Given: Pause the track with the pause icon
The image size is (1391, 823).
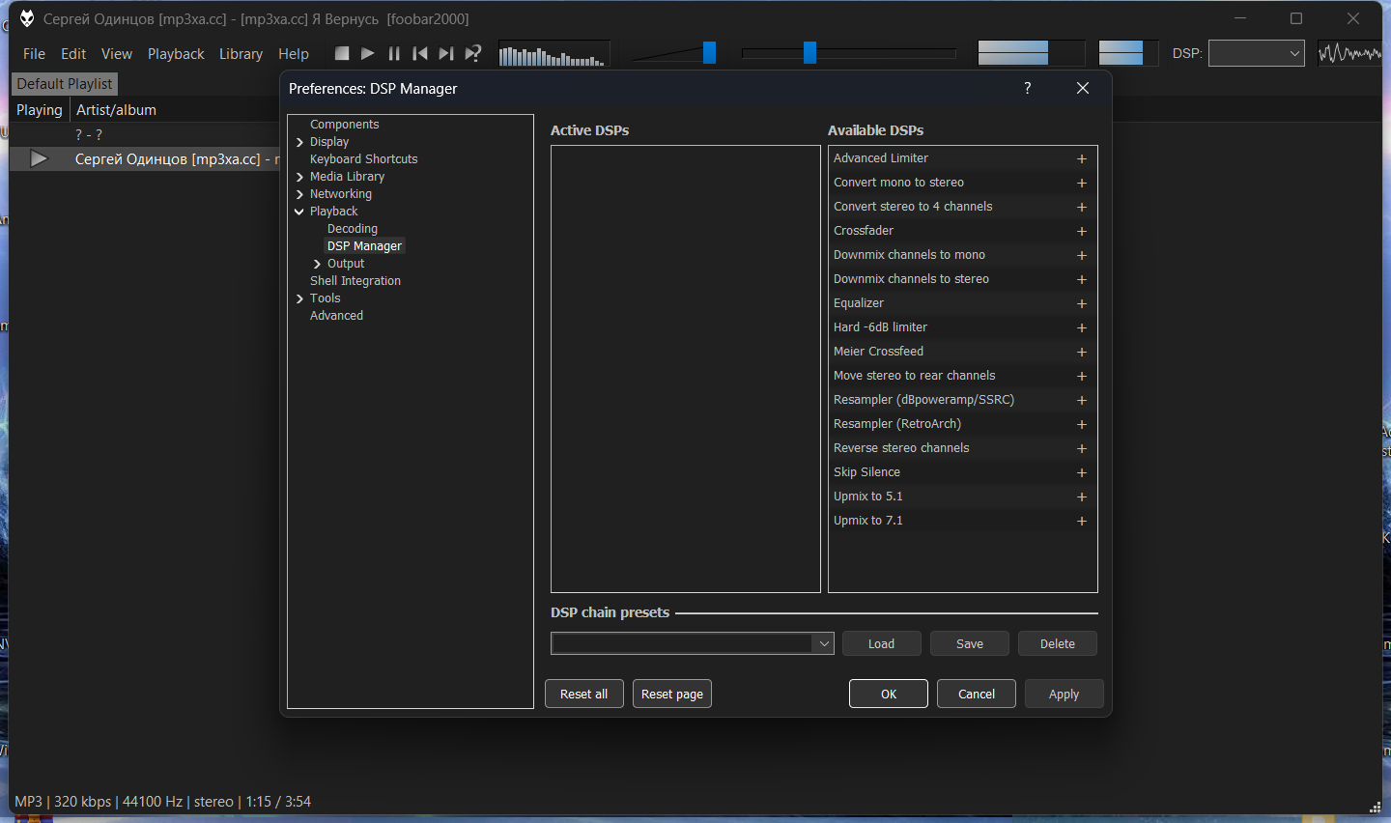Looking at the screenshot, I should click(394, 54).
